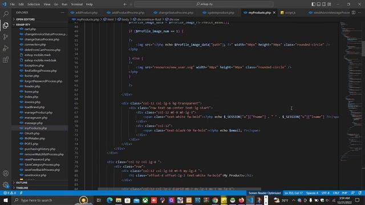Click the Explorer more actions ellipsis
This screenshot has height=205, width=365.
click(x=62, y=13)
